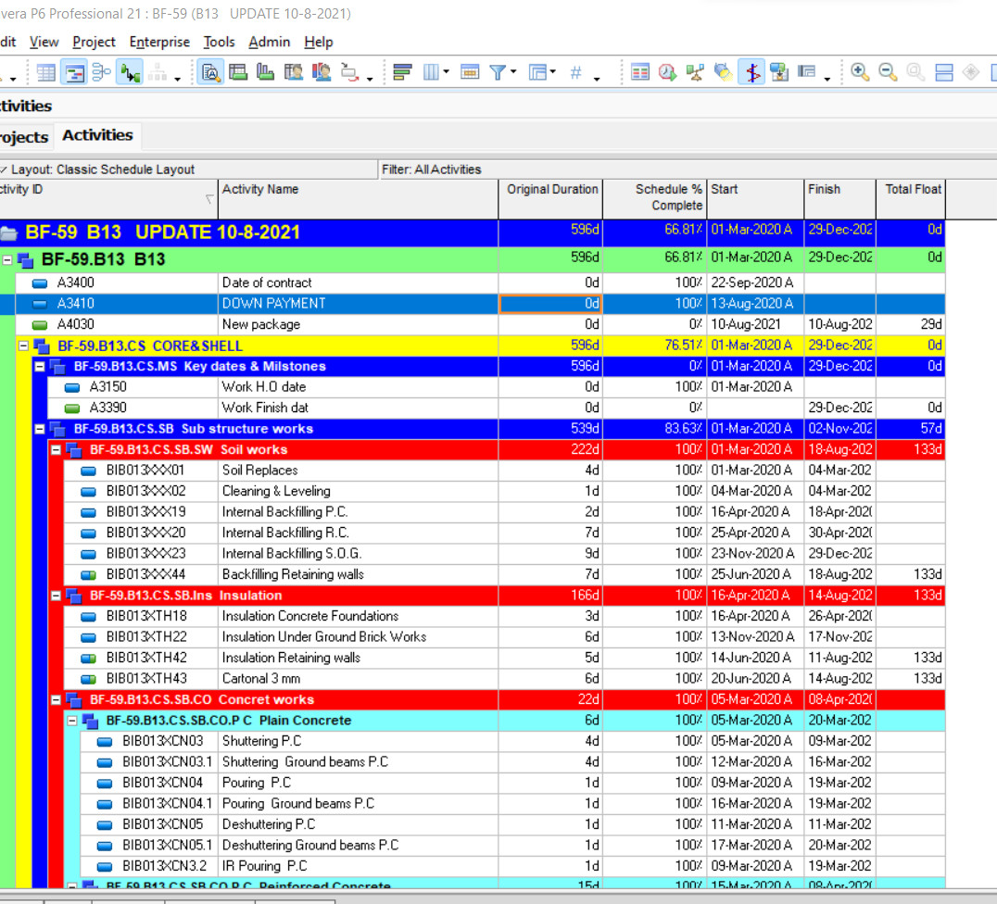Click the Schedule (clock) toolbar icon
Viewport: 997px width, 904px height.
(x=667, y=73)
